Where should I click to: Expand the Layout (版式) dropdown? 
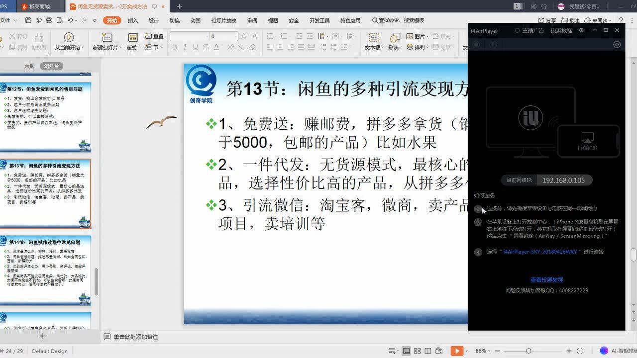(132, 48)
